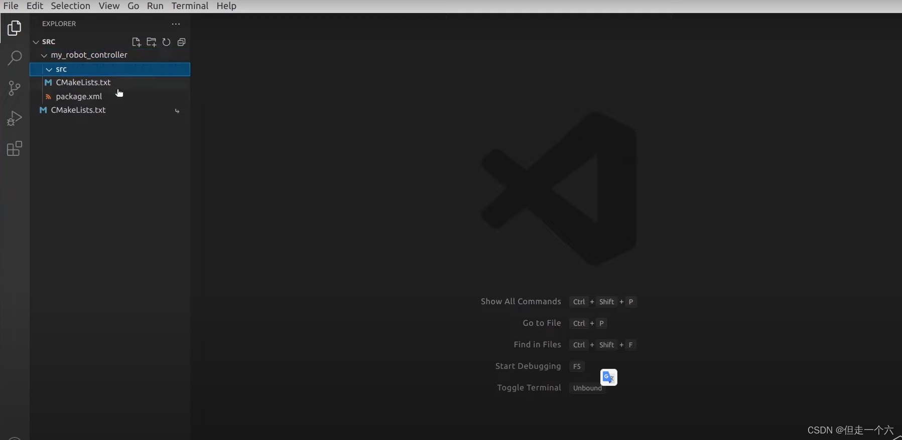The height and width of the screenshot is (440, 902).
Task: Collapse the my_robot_controller folder
Action: (x=44, y=56)
